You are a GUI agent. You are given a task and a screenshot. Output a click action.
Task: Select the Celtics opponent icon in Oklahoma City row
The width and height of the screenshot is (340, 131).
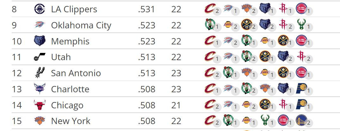(210, 24)
